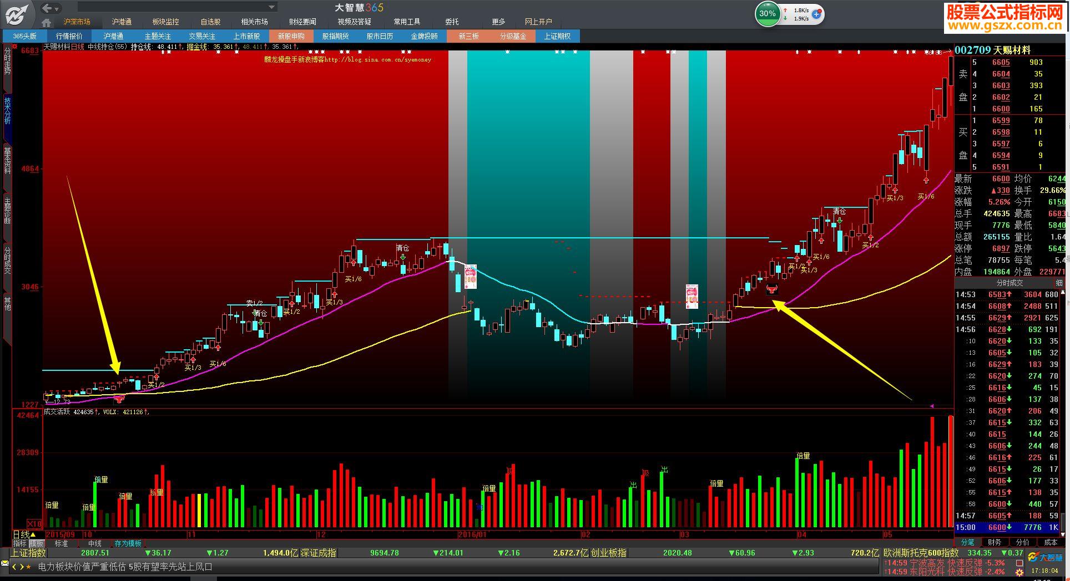
Task: Open the mail envelope icon at bottom left
Action: pyautogui.click(x=6, y=564)
